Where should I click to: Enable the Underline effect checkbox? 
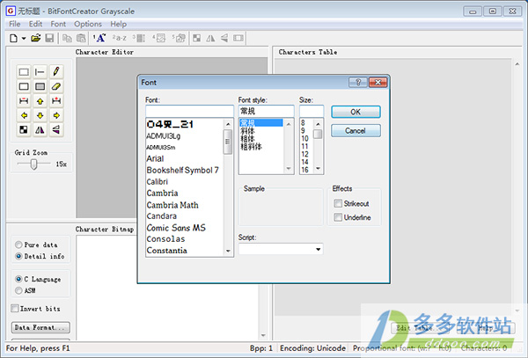point(338,217)
